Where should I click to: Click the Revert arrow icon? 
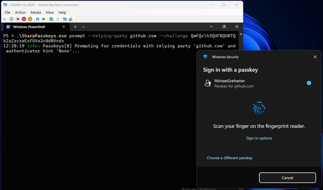(x=57, y=19)
